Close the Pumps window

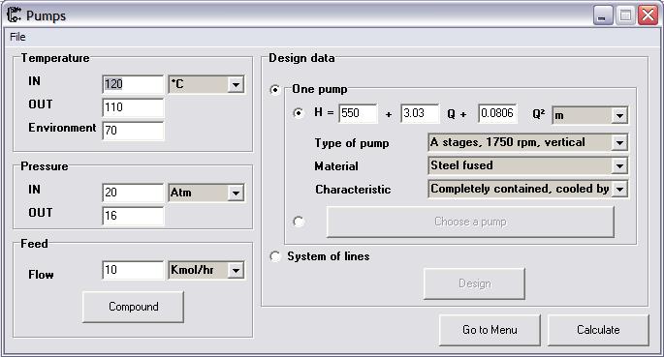pyautogui.click(x=648, y=15)
